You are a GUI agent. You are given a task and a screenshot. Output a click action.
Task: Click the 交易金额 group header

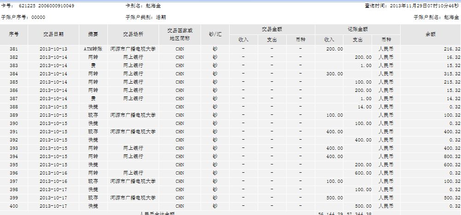[x=272, y=29]
